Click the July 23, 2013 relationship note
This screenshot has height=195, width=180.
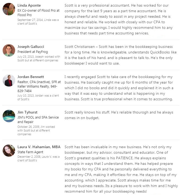pyautogui.click(x=39, y=58)
